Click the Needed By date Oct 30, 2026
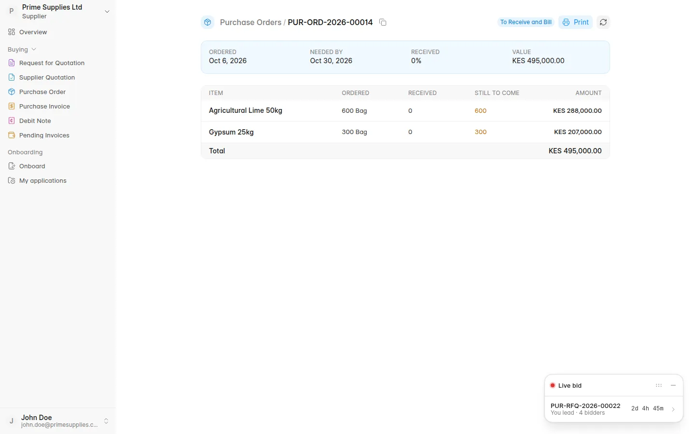The image size is (695, 434). click(x=331, y=61)
